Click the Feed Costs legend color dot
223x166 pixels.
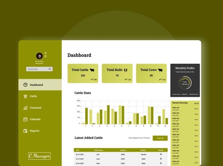173,94
